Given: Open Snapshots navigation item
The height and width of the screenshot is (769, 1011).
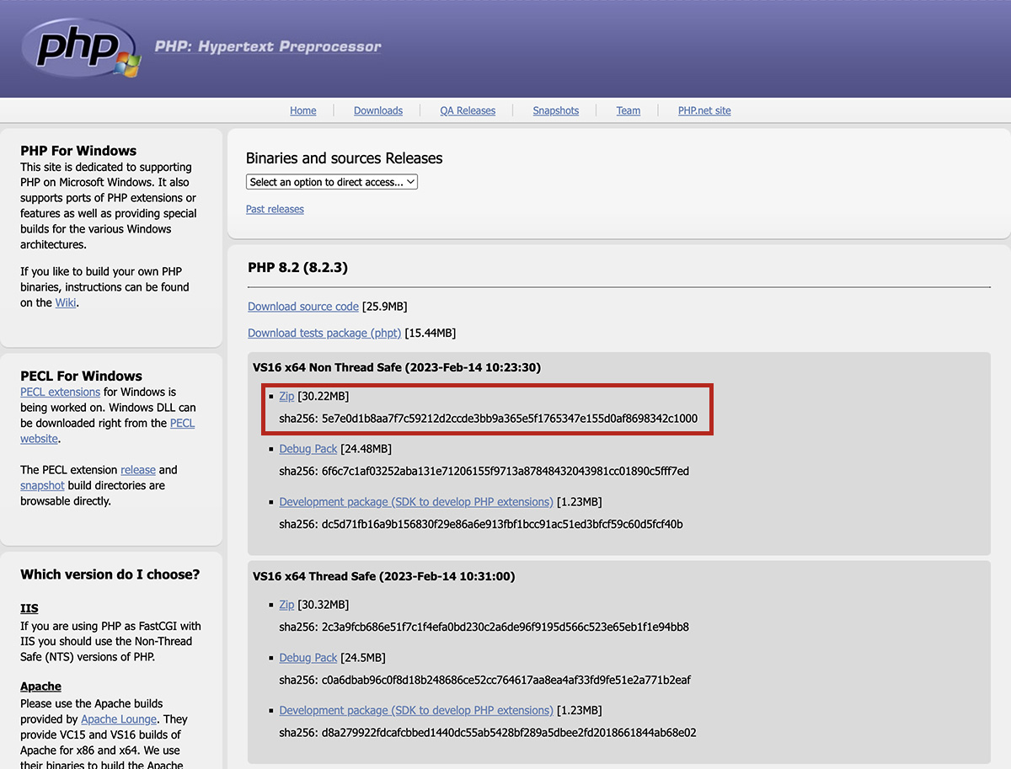Looking at the screenshot, I should pos(556,110).
